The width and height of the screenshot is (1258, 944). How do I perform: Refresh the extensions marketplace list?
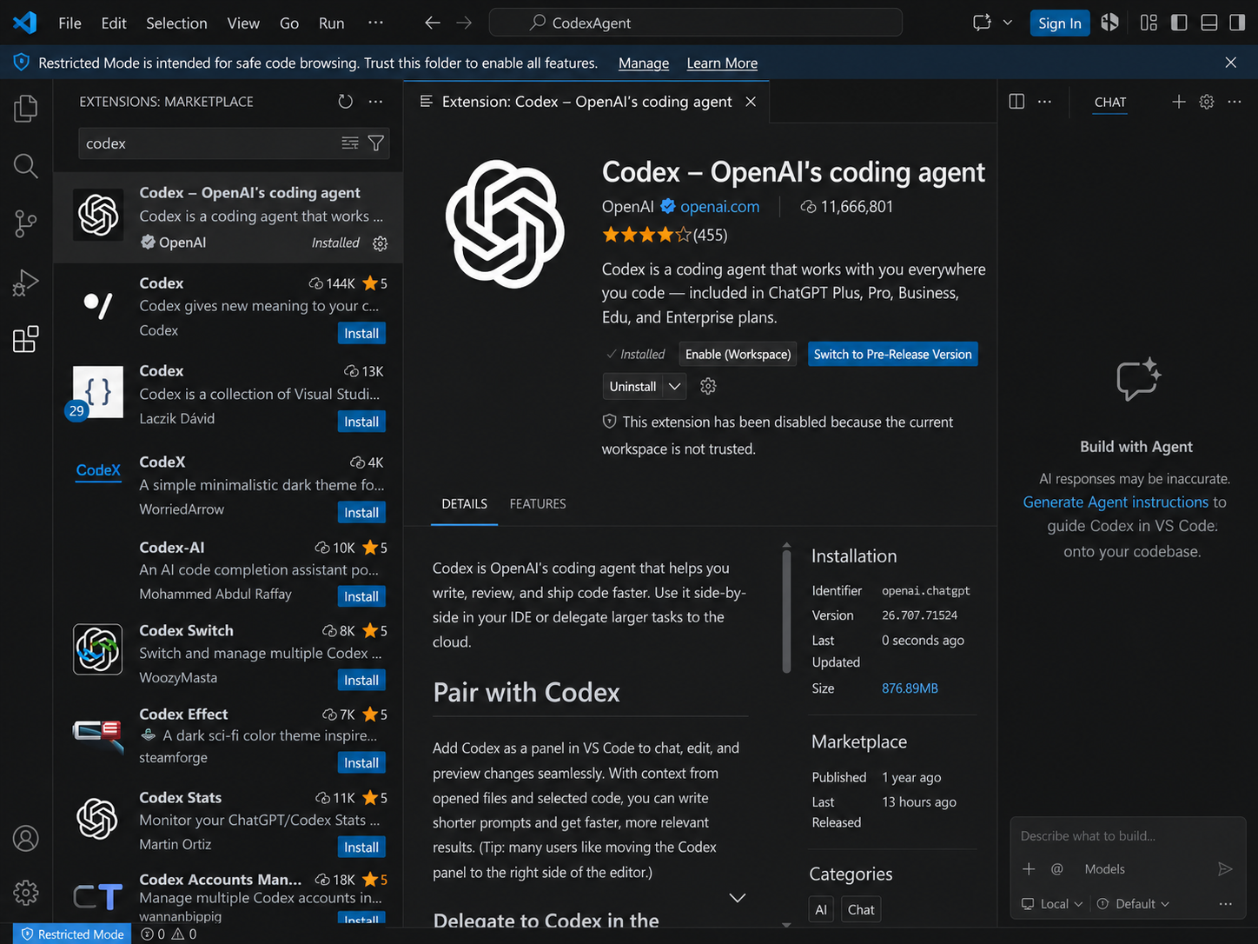click(346, 102)
